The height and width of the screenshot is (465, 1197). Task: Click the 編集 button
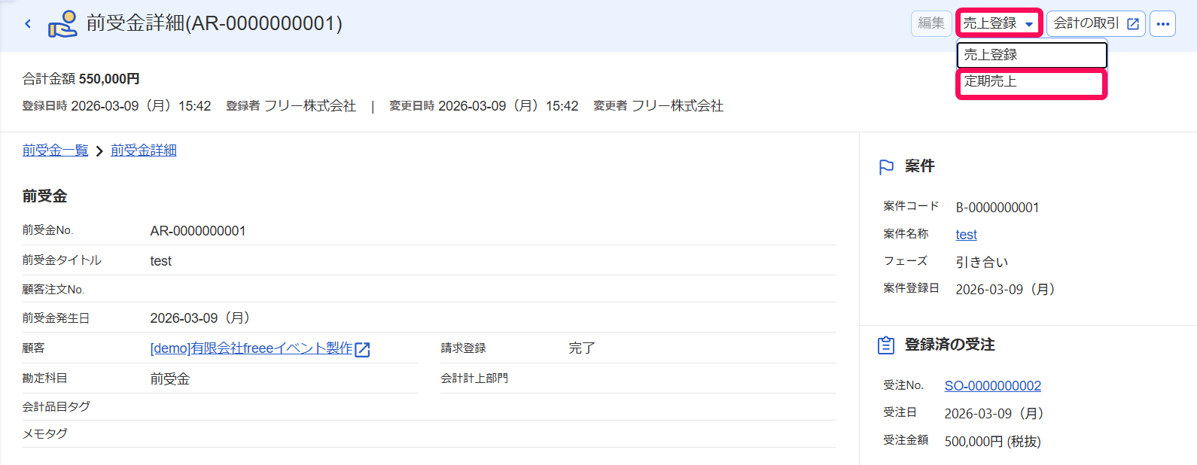[931, 23]
